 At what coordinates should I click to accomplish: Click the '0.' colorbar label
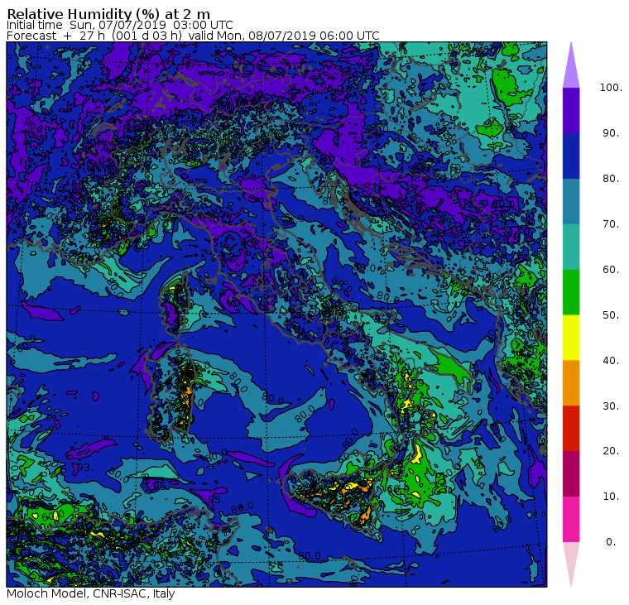(611, 542)
